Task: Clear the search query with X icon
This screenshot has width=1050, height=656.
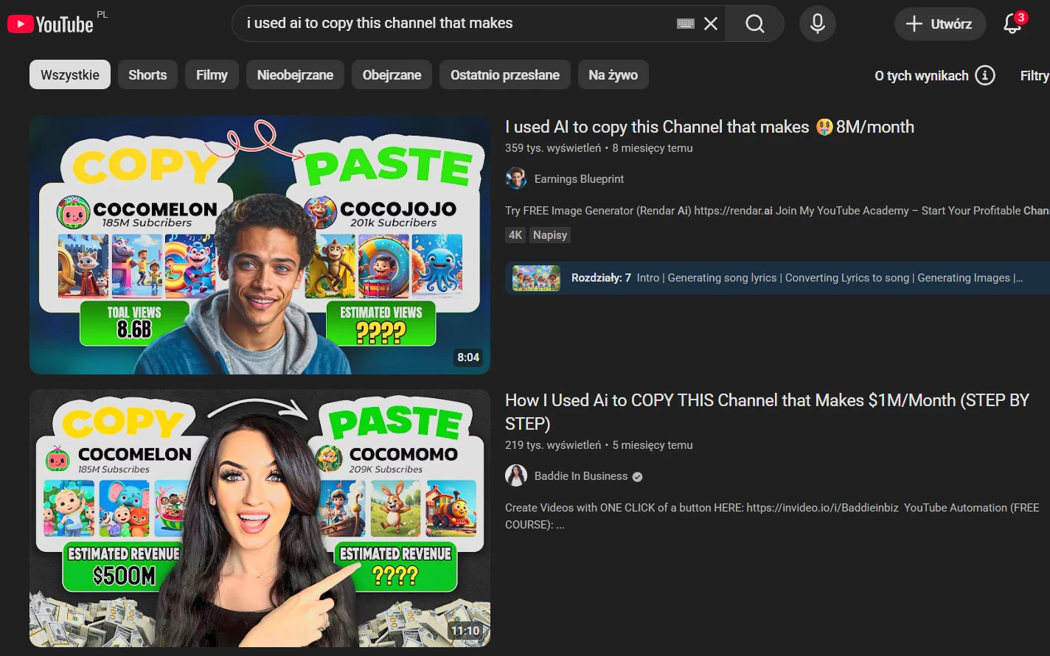Action: [x=711, y=24]
